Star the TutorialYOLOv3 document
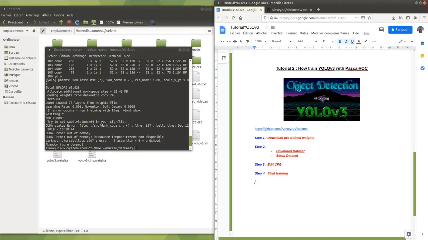Viewport: 428px width, 240px height. click(266, 27)
